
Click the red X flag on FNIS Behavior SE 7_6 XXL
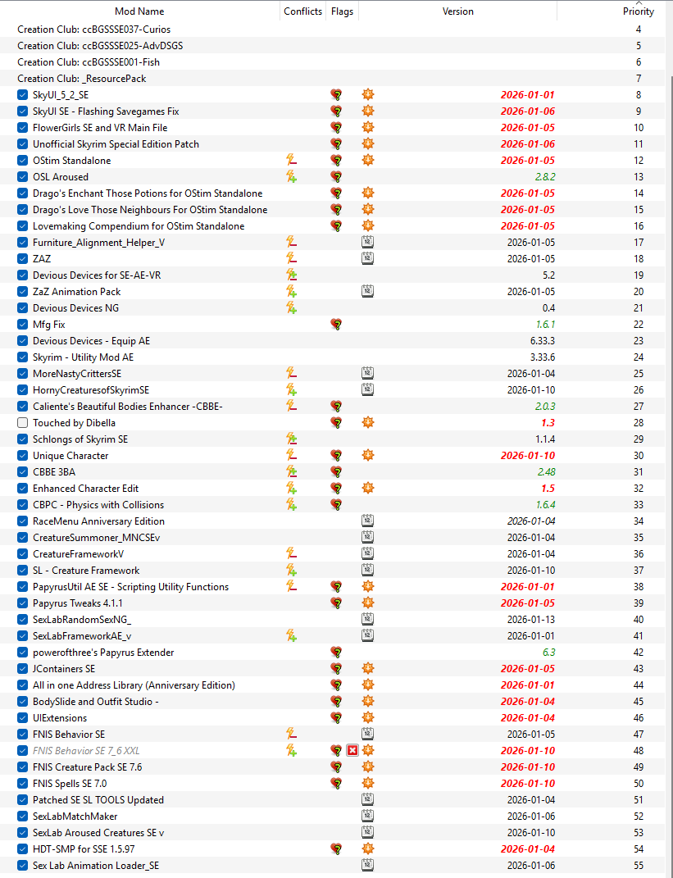(352, 750)
